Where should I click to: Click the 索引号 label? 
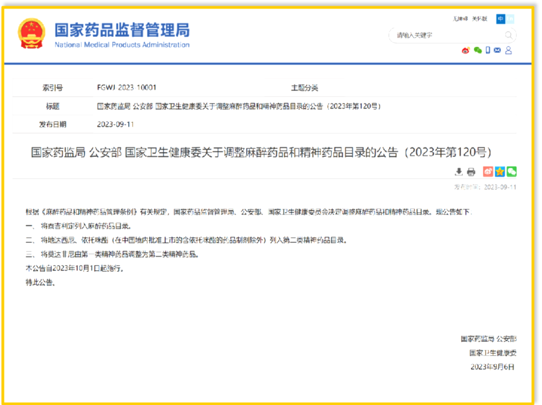[x=52, y=88]
